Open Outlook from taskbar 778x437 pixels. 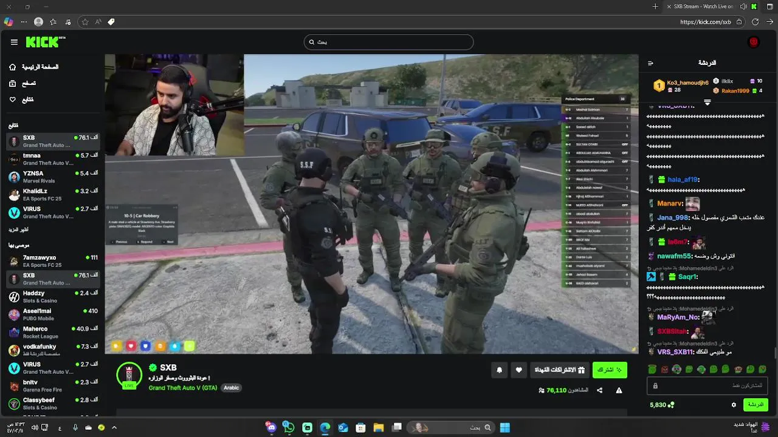click(343, 428)
